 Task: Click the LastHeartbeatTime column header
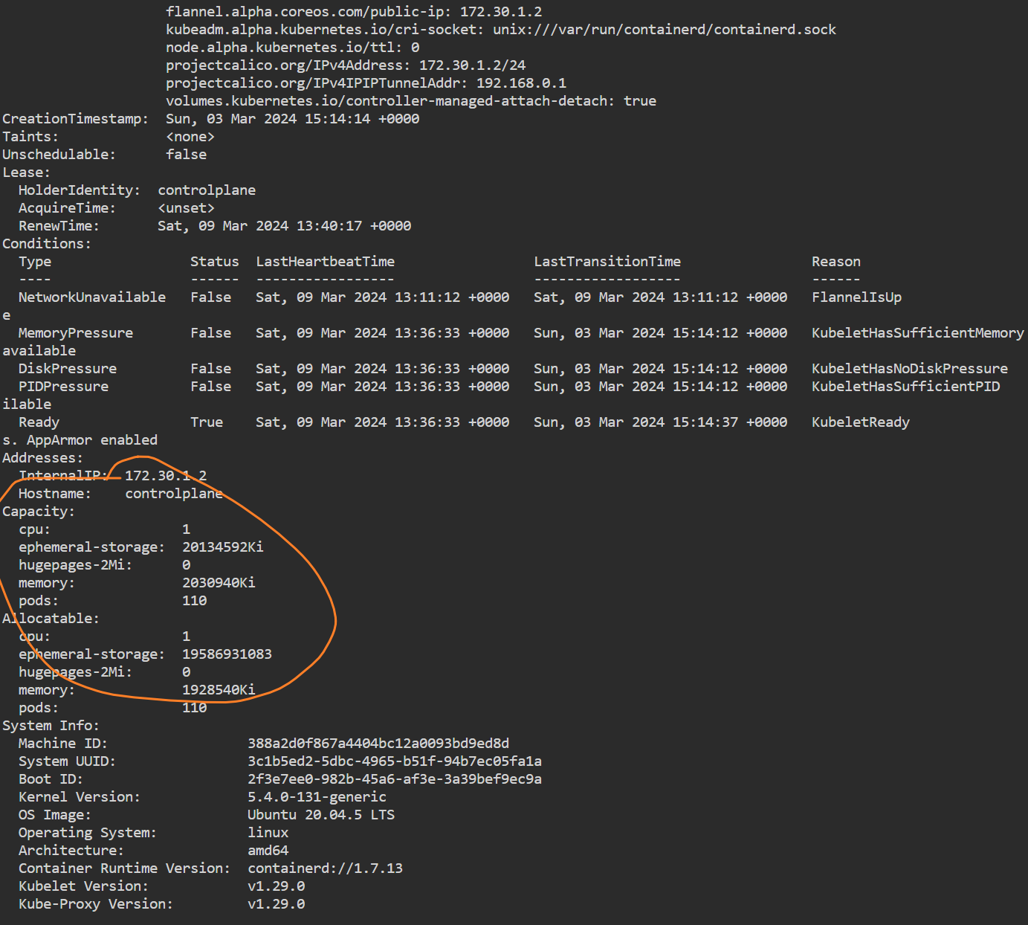point(325,262)
